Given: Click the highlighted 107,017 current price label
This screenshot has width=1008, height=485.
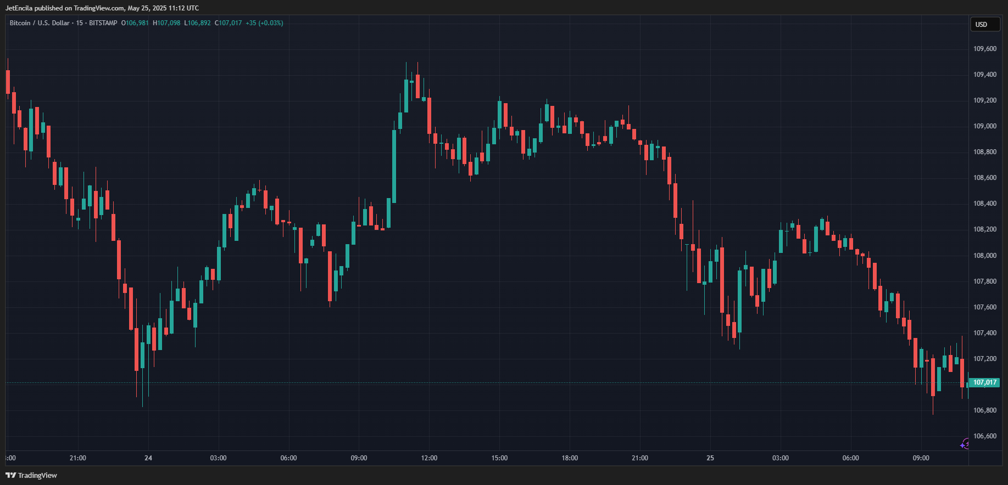Looking at the screenshot, I should point(984,382).
